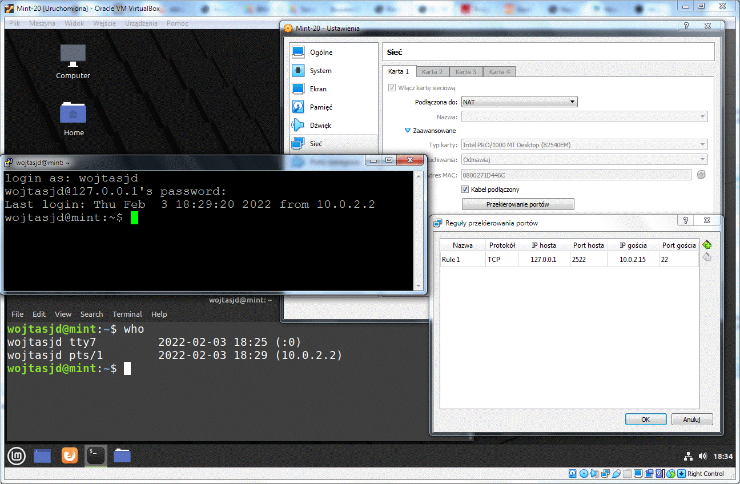Click the network icon in the Mint tray
Screen dimensions: 740x484
coord(689,457)
